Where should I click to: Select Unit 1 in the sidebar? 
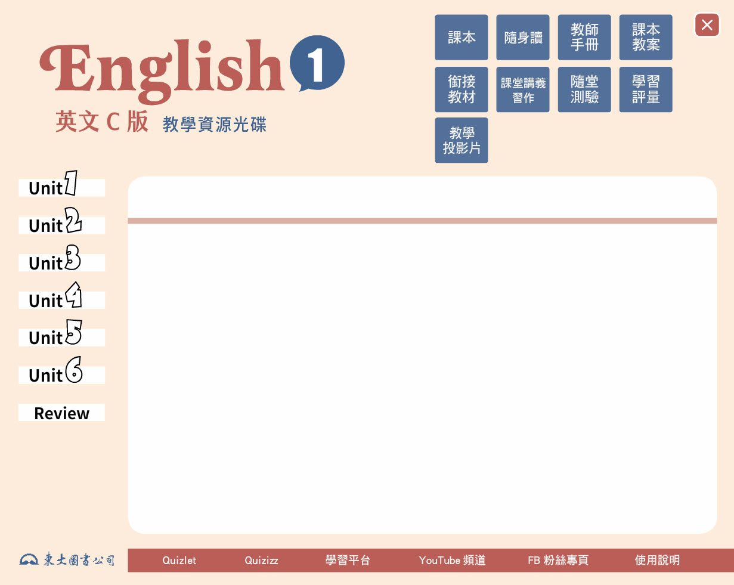tap(61, 187)
